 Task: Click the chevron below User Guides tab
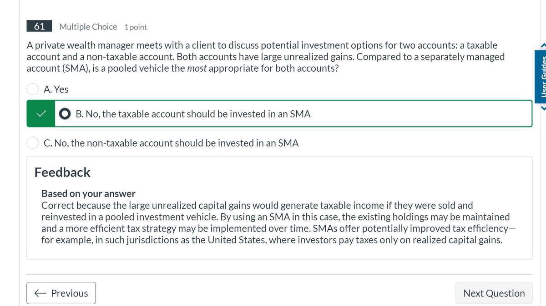click(x=543, y=109)
